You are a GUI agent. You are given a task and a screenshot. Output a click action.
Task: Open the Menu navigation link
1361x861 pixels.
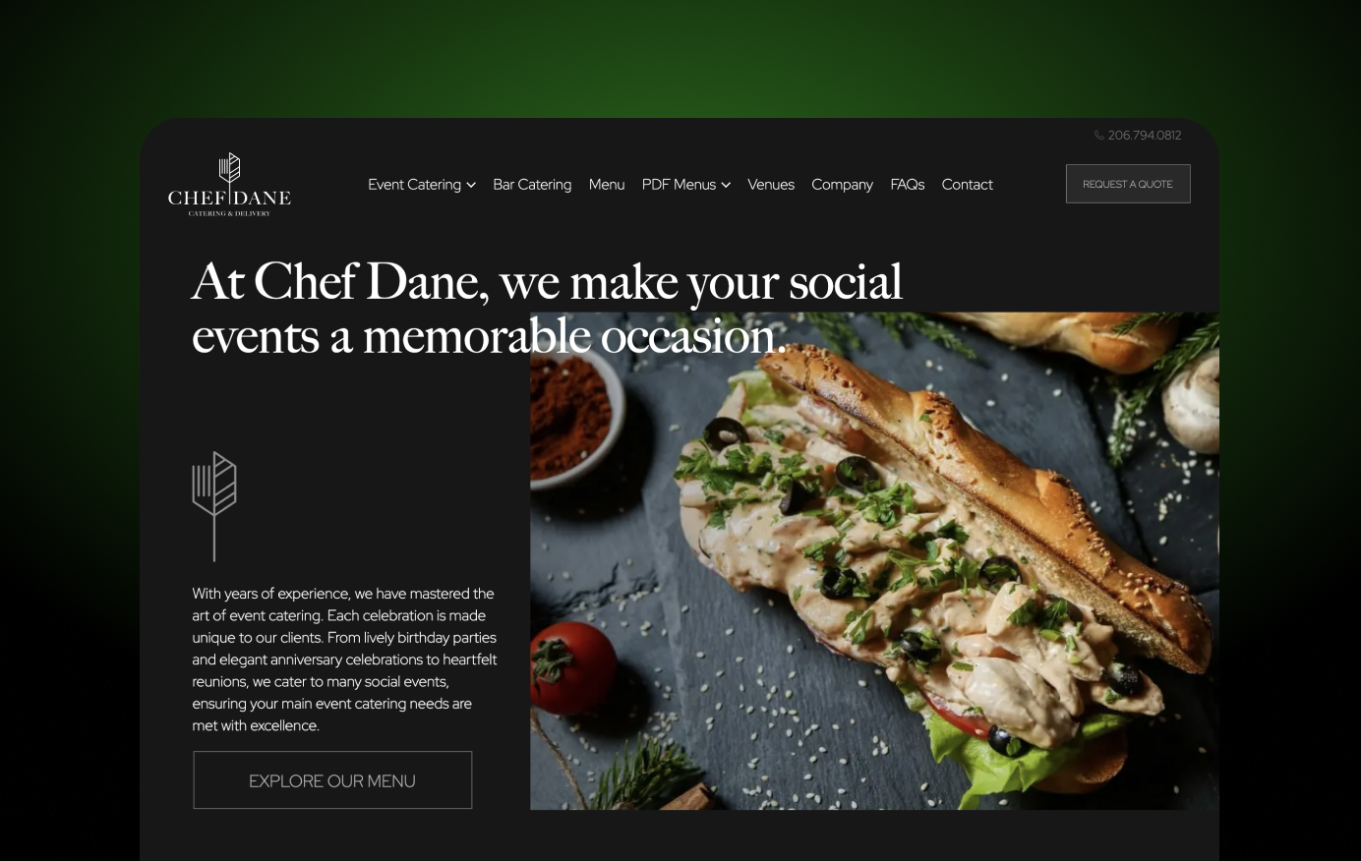pyautogui.click(x=607, y=185)
